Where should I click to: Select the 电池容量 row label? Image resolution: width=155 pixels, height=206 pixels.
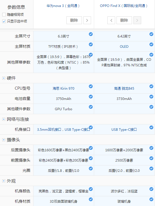pos(22,98)
